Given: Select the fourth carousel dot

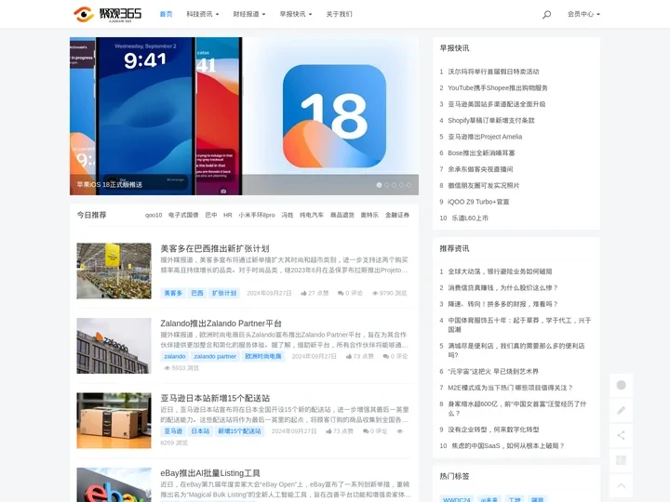Looking at the screenshot, I should 401,185.
